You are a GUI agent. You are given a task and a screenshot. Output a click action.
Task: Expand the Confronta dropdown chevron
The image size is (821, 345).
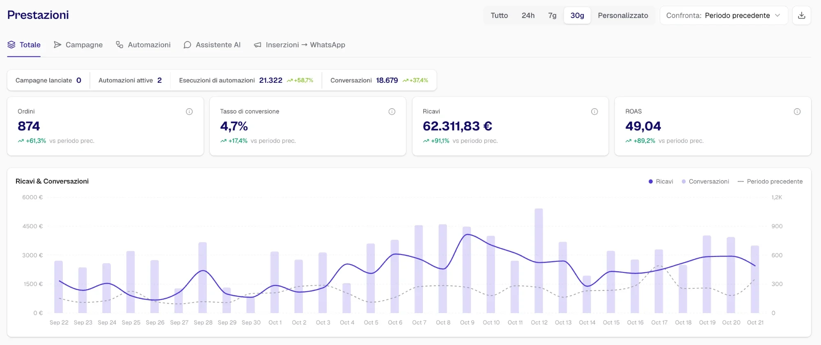click(x=777, y=16)
